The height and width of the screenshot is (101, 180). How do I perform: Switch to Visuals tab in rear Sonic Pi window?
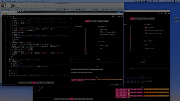pos(145,19)
